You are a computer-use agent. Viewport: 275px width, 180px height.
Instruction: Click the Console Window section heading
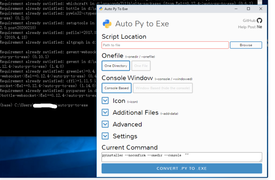click(x=127, y=78)
